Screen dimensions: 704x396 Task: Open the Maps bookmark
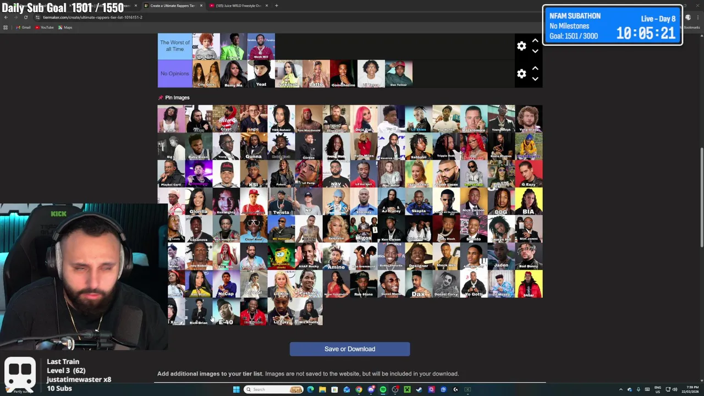[65, 28]
